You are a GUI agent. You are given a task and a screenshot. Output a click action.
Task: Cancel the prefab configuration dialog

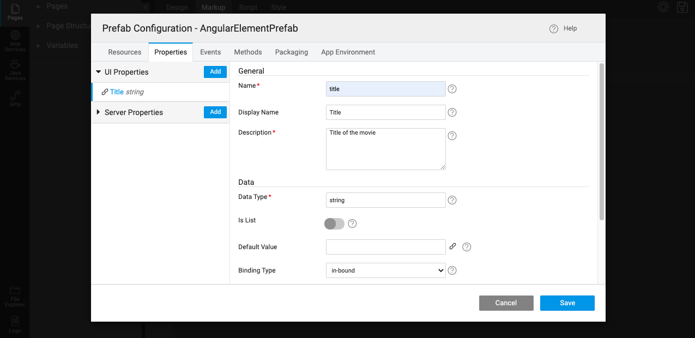[x=506, y=303]
